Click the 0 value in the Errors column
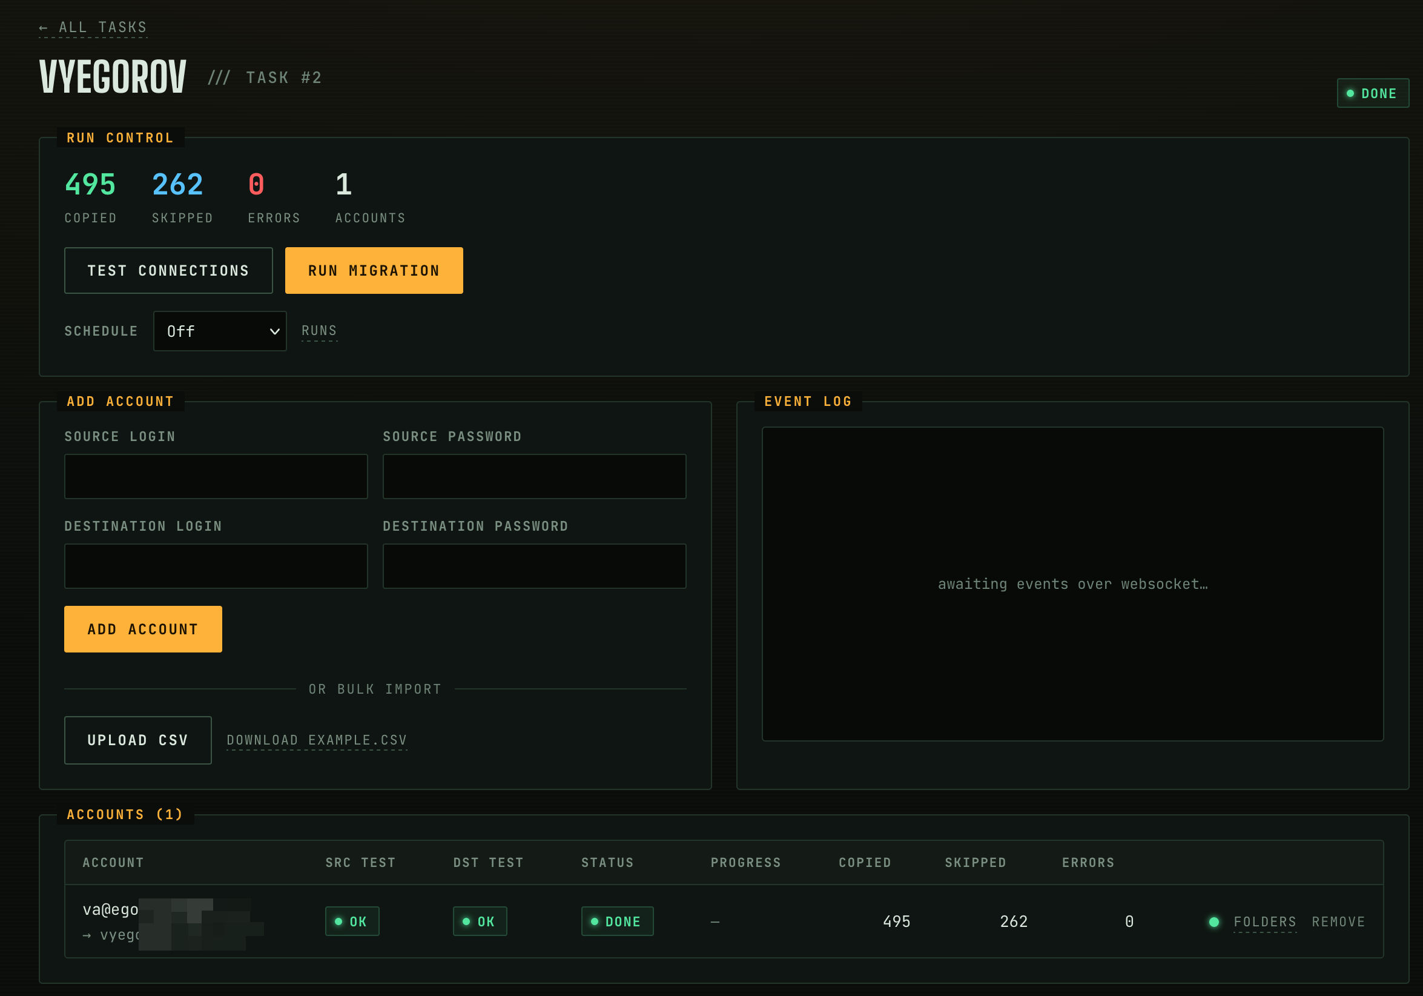This screenshot has width=1423, height=996. (1129, 921)
